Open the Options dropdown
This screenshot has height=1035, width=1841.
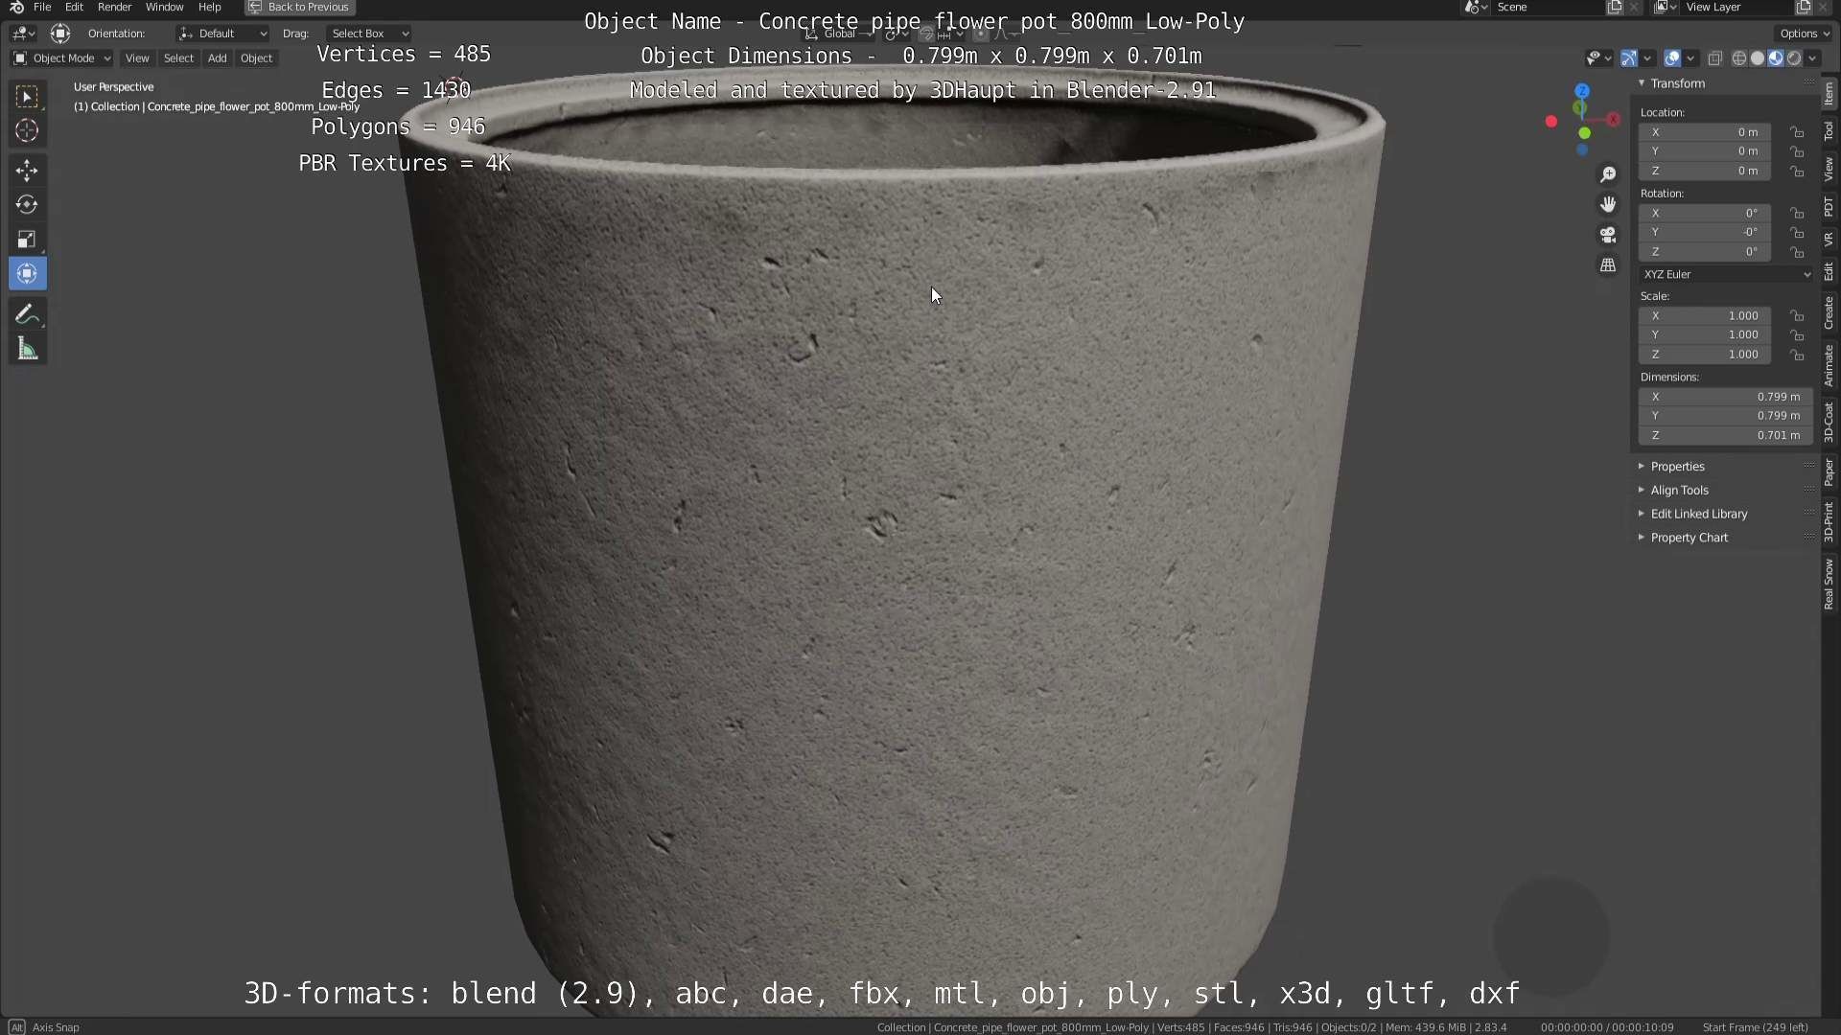(x=1803, y=34)
